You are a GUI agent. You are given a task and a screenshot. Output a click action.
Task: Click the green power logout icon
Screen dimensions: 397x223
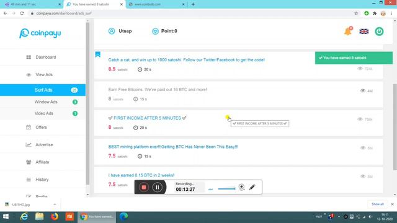pyautogui.click(x=379, y=32)
